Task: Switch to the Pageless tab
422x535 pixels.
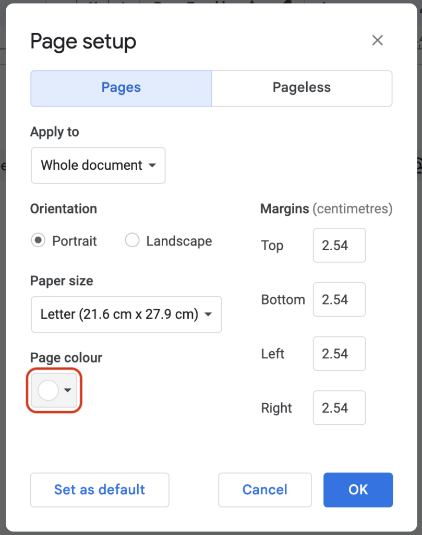Action: pos(302,88)
